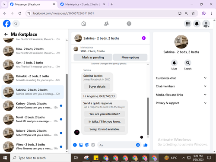Open Task View on the taskbar

pyautogui.click(x=76, y=158)
